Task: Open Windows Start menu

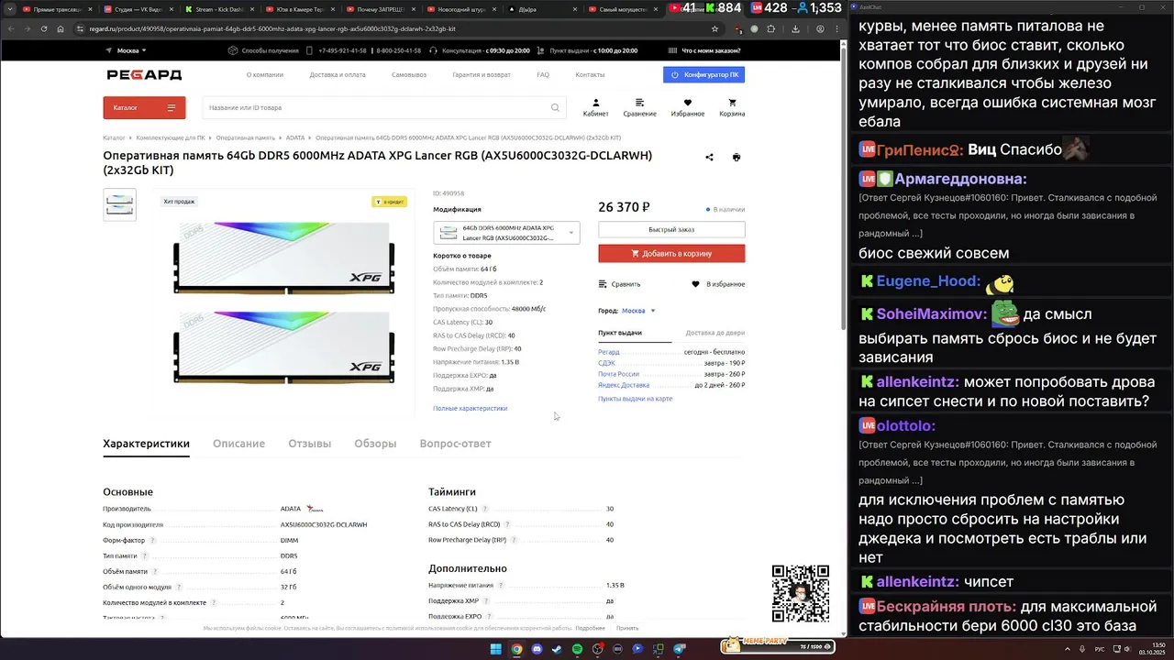Action: pyautogui.click(x=496, y=649)
